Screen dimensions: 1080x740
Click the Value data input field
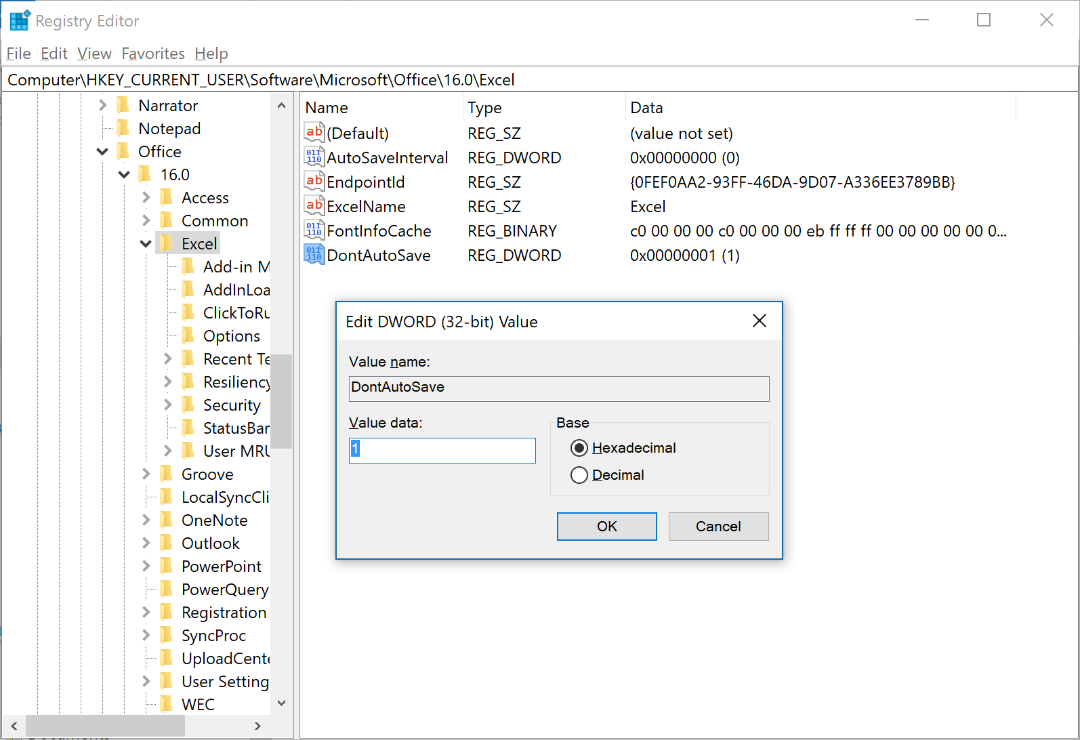442,451
